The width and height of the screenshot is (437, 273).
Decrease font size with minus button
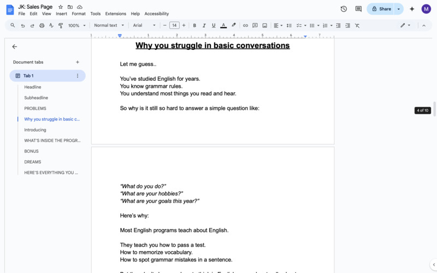(x=165, y=26)
